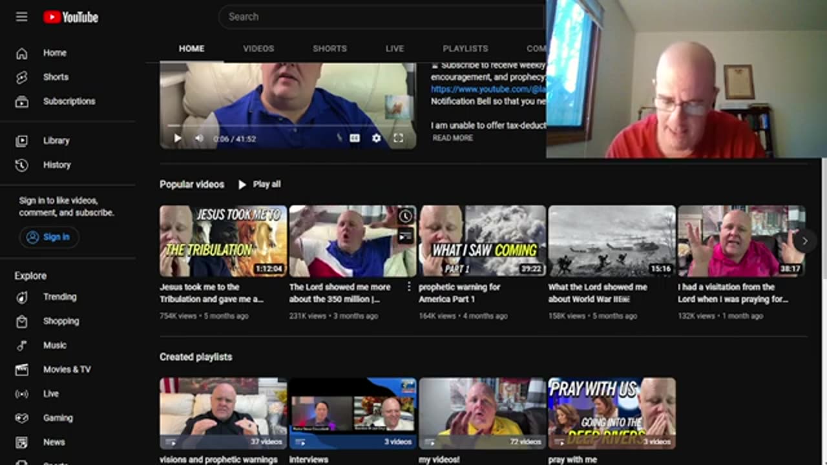Image resolution: width=827 pixels, height=465 pixels.
Task: Open Jesus took me to Tribulation thumbnail
Action: tap(224, 241)
